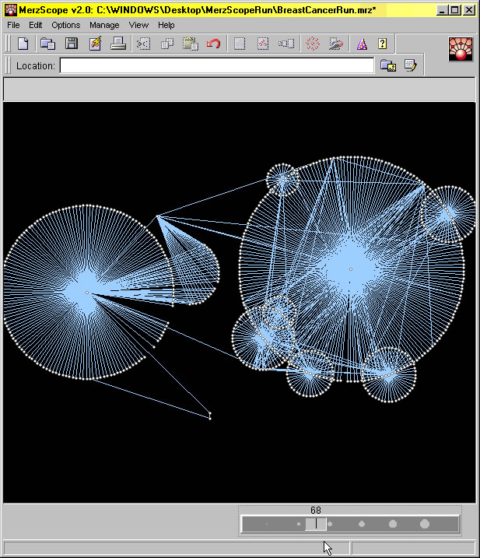
Task: Click the center node of left cluster
Action: pos(87,293)
